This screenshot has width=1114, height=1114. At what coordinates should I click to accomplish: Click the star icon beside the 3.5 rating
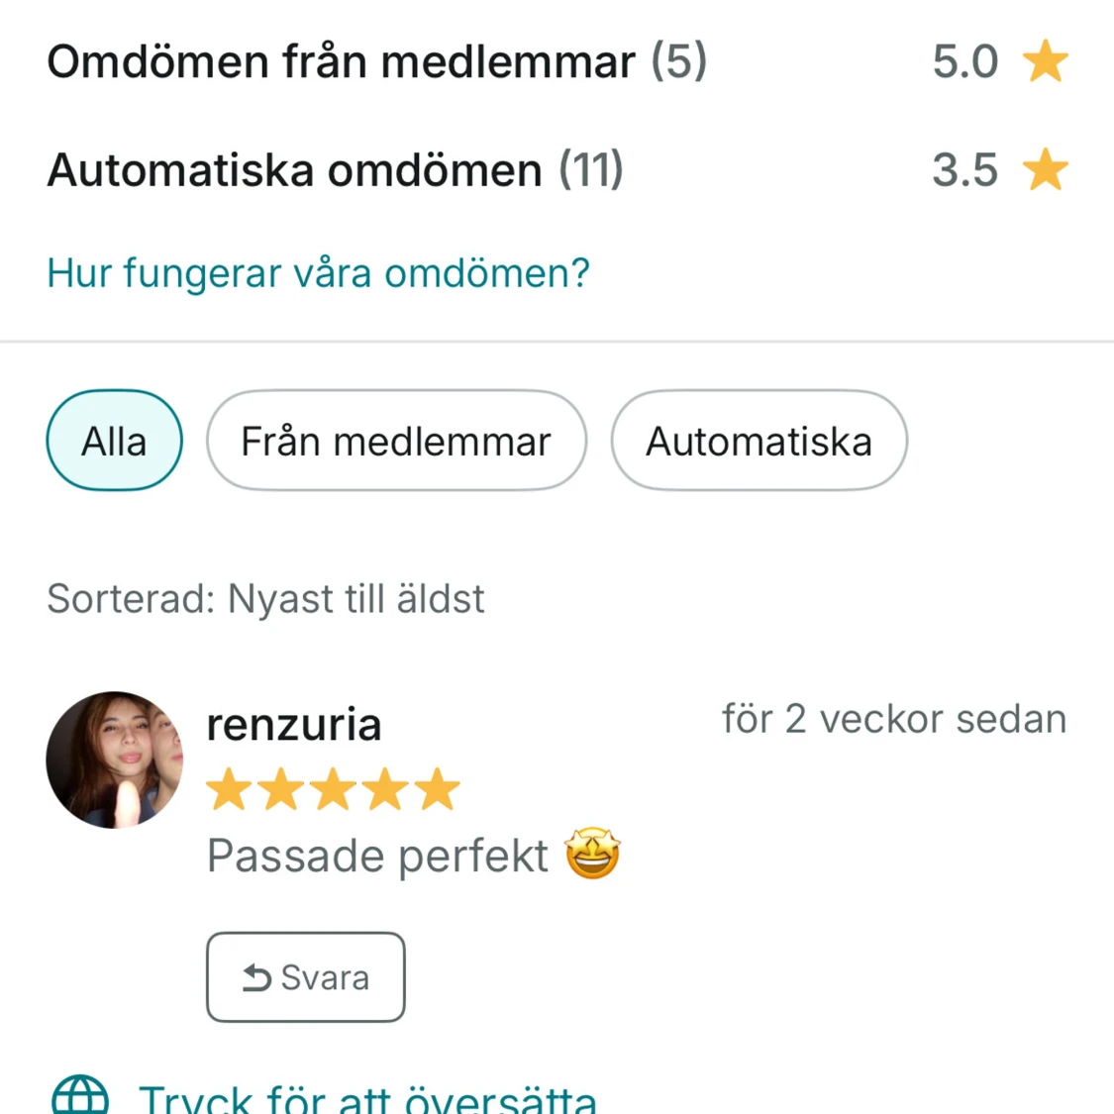click(1045, 169)
